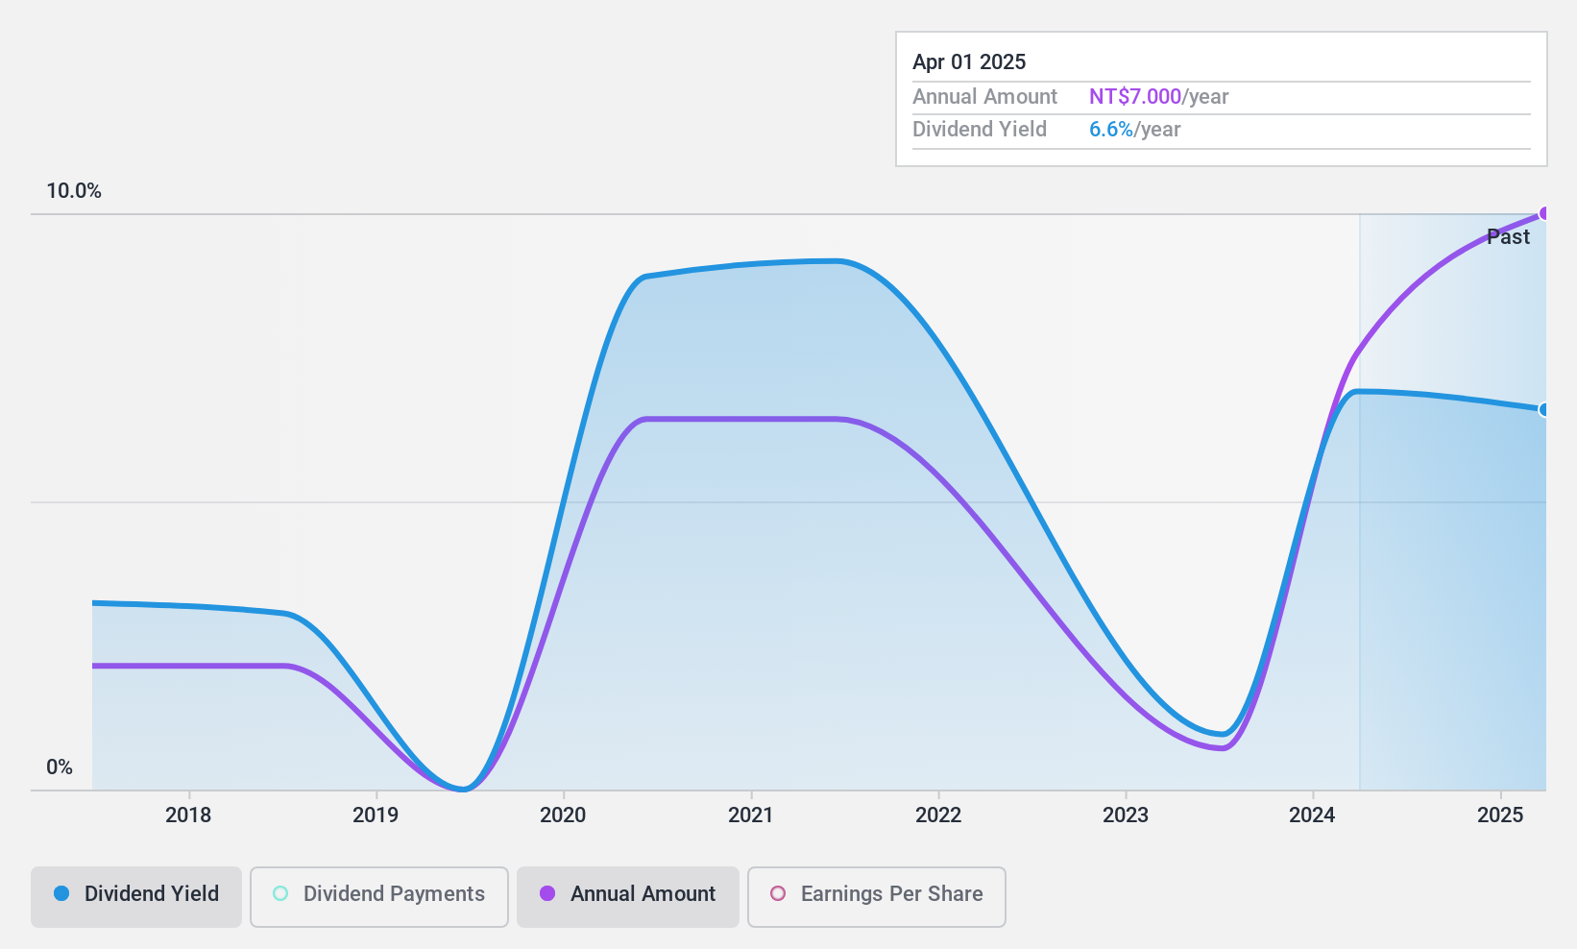Click the 2021 axis label
Image resolution: width=1577 pixels, height=949 pixels.
751,815
